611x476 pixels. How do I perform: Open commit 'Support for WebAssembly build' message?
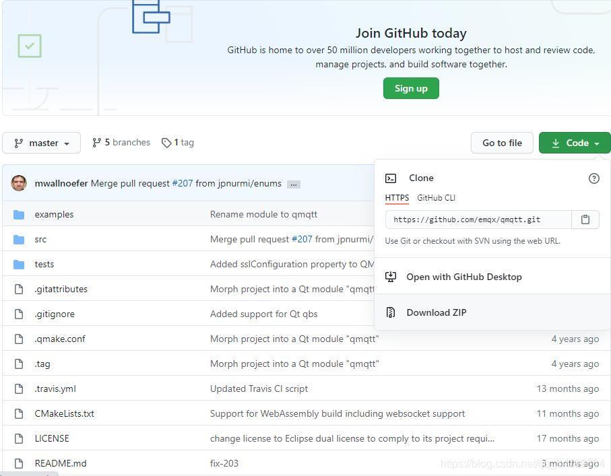pos(337,414)
